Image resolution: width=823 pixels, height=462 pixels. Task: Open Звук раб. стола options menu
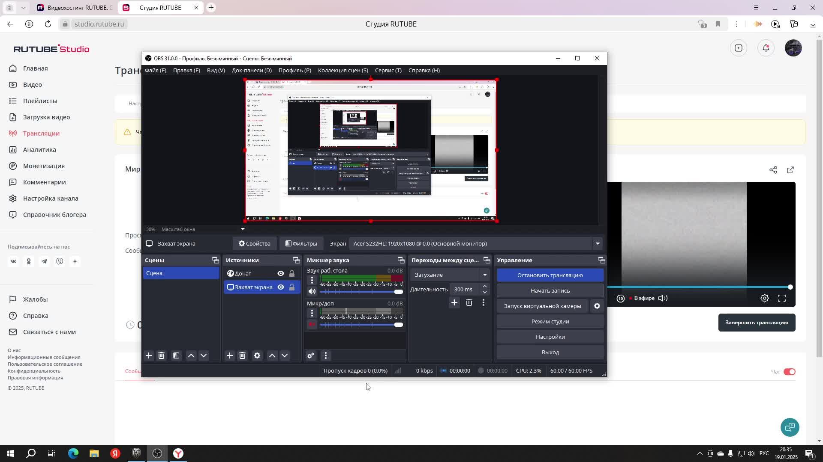coord(312,280)
